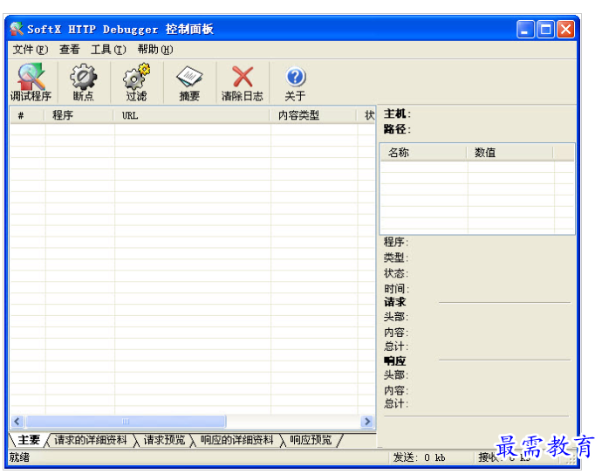Switch to the 请求预览 tab
The width and height of the screenshot is (602, 474).
click(x=164, y=440)
